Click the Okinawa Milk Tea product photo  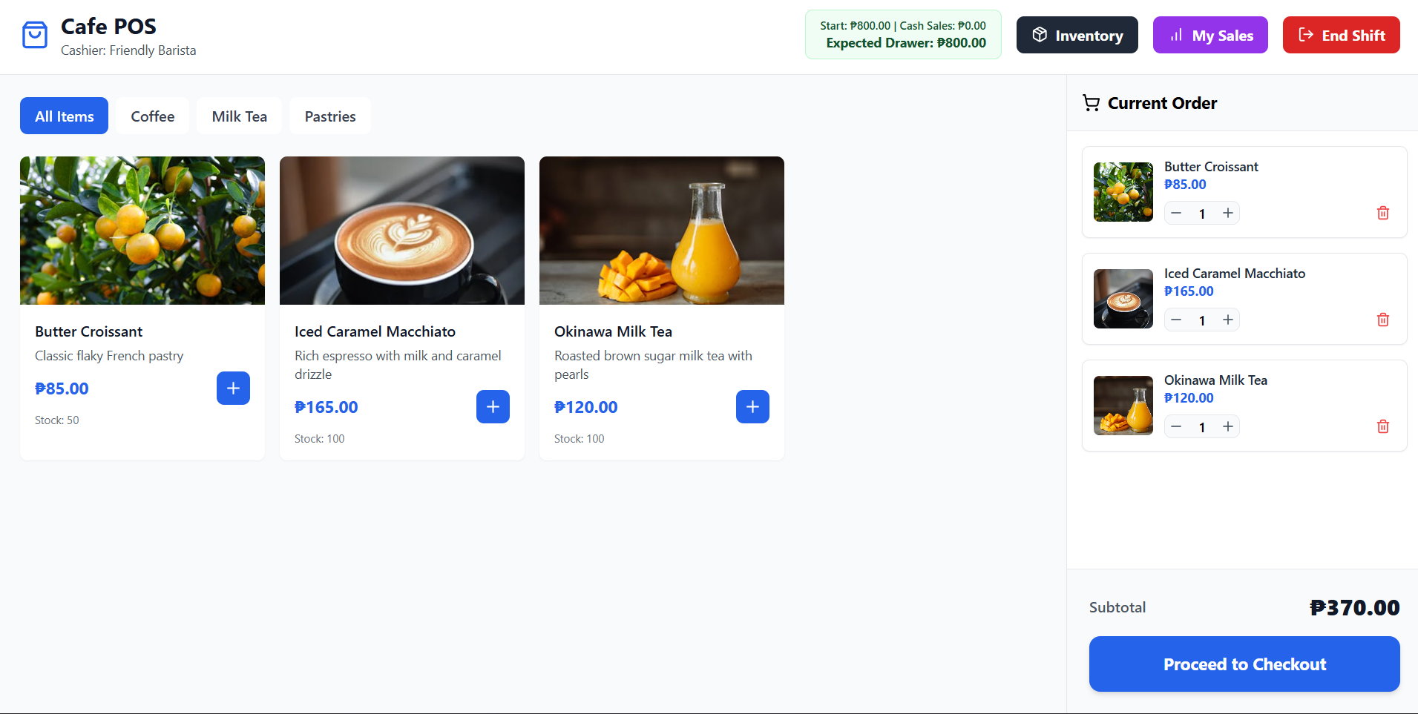[662, 231]
